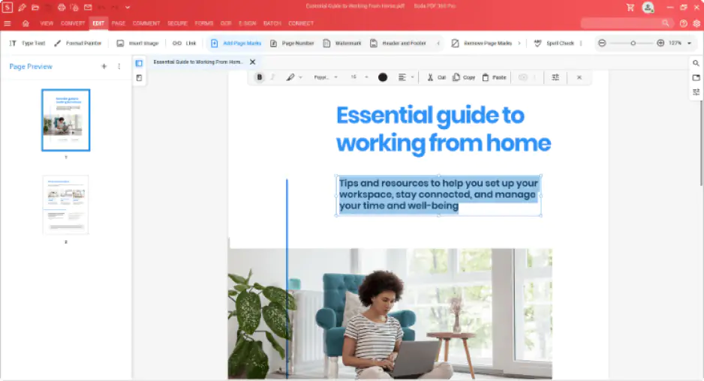The width and height of the screenshot is (704, 381).
Task: Click the Header and Footer button
Action: pos(398,43)
